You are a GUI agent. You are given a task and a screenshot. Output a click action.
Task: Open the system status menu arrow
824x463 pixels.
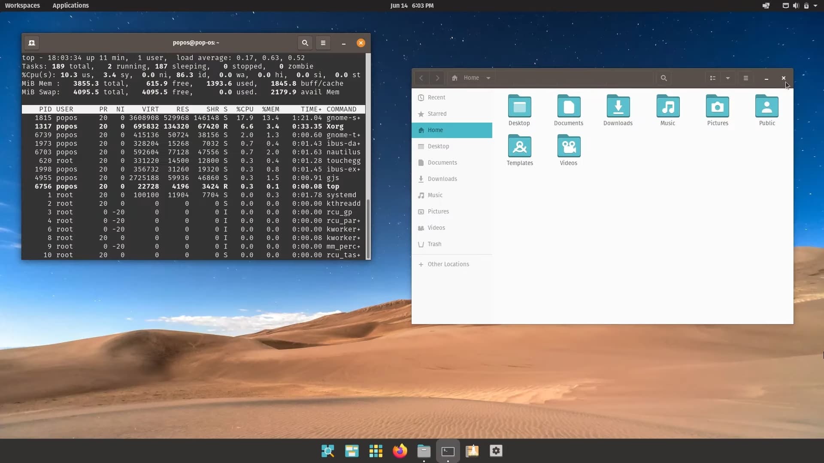(x=815, y=6)
